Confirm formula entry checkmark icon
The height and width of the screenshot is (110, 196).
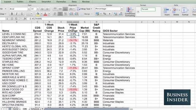(16, 19)
